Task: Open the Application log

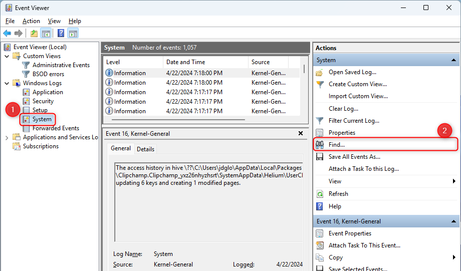Action: (48, 92)
